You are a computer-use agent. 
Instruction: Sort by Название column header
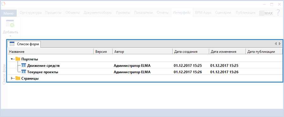(x=50, y=52)
